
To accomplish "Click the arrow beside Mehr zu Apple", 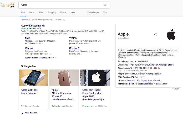I will pos(22,113).
